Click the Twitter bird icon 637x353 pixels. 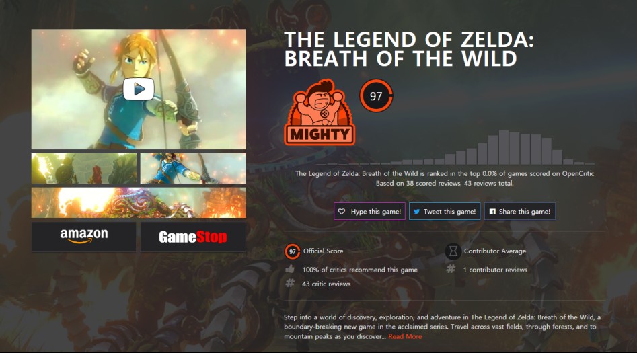(416, 212)
